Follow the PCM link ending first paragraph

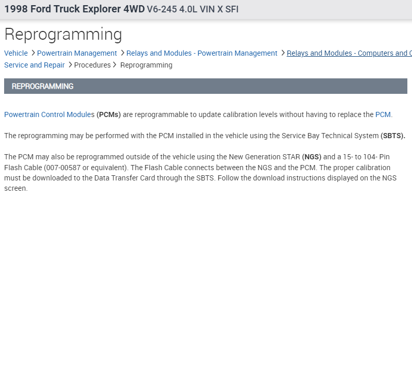tap(383, 114)
